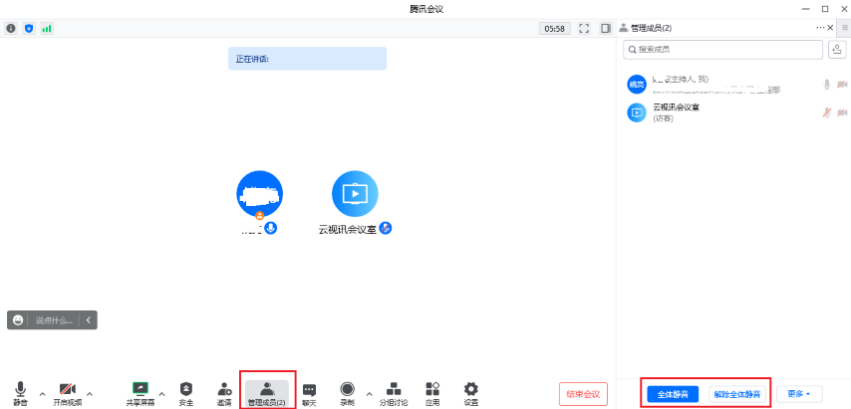The height and width of the screenshot is (409, 851).
Task: Click the host's blue avatar in list
Action: (637, 85)
